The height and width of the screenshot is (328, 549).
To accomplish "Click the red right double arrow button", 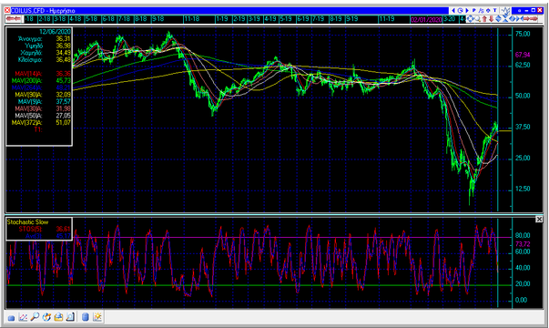I will [534, 18].
